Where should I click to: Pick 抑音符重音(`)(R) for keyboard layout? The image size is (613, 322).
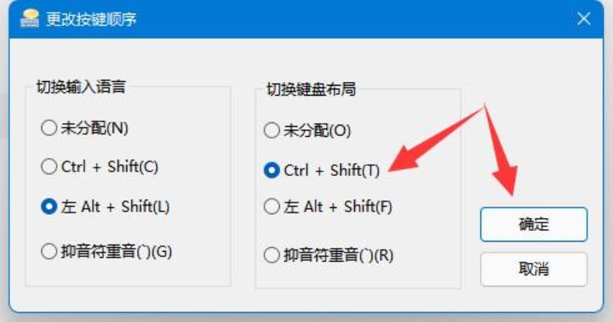(329, 255)
